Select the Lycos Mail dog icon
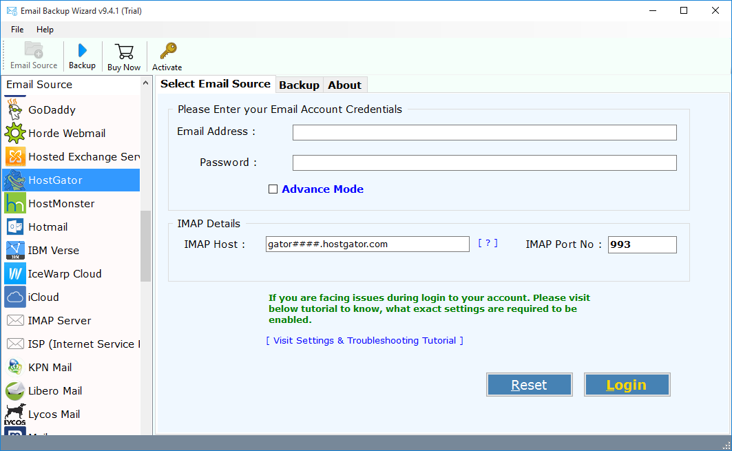Image resolution: width=732 pixels, height=451 pixels. (x=15, y=414)
